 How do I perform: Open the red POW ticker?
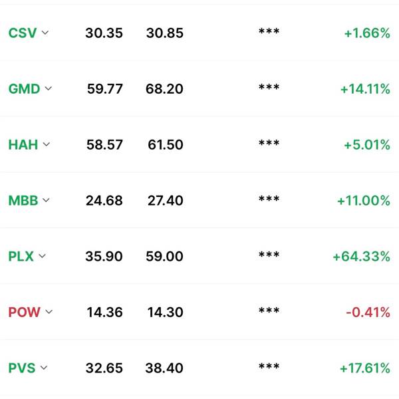coord(24,312)
